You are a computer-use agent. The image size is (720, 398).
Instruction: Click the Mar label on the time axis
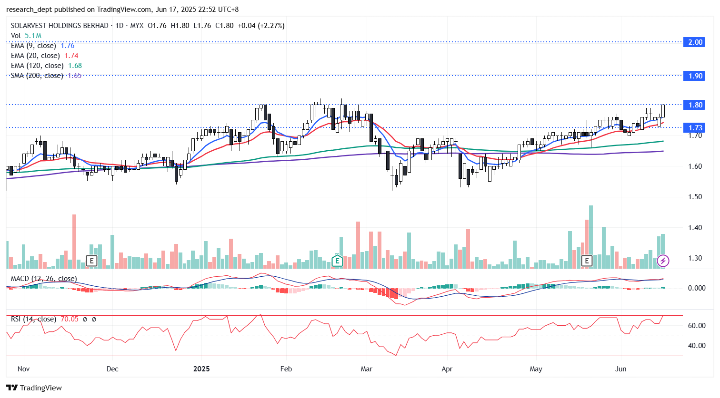[367, 369]
